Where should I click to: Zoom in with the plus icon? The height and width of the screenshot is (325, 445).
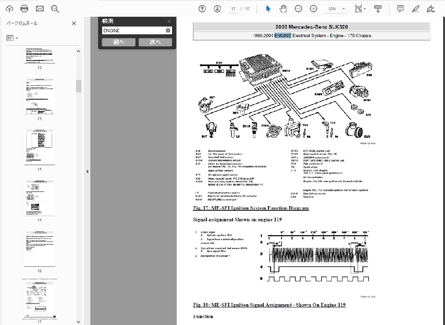(x=313, y=9)
